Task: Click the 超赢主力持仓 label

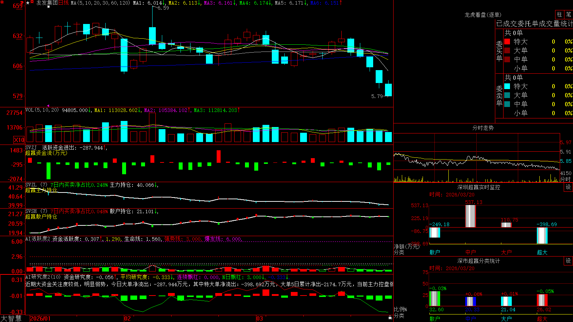Action: pos(41,190)
